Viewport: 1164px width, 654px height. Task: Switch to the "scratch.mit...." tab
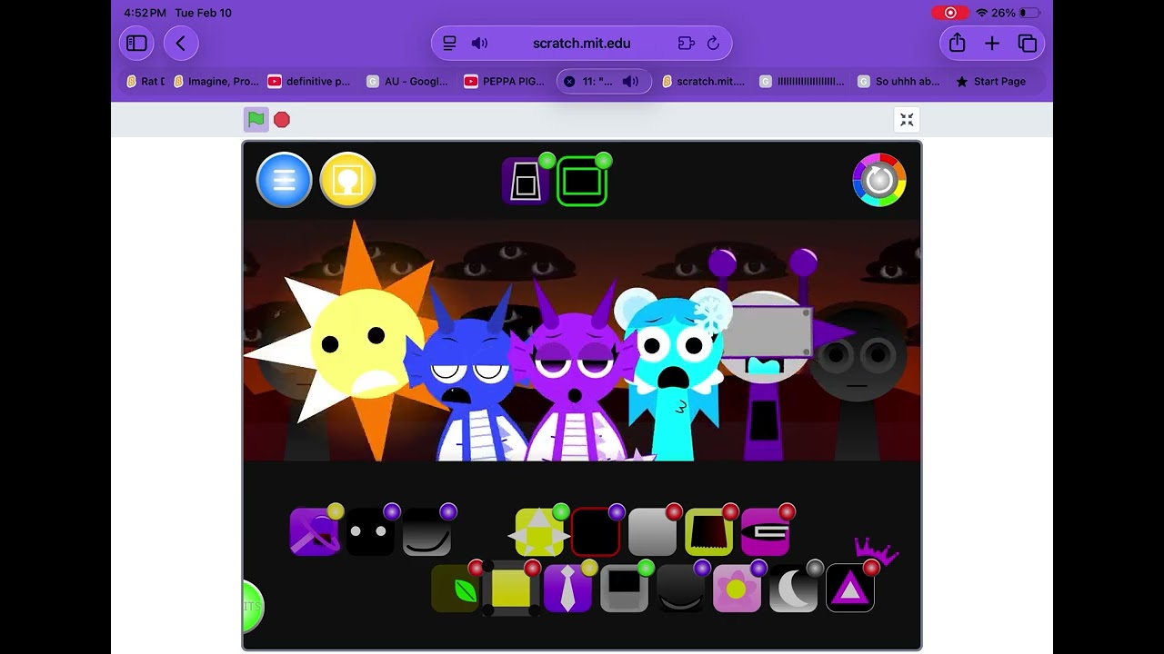tap(704, 81)
